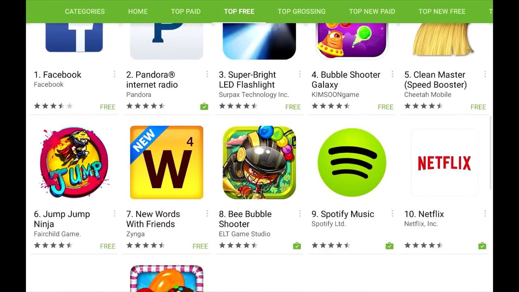Switch to the Top Paid tab
Viewport: 519px width, 292px height.
tap(186, 11)
